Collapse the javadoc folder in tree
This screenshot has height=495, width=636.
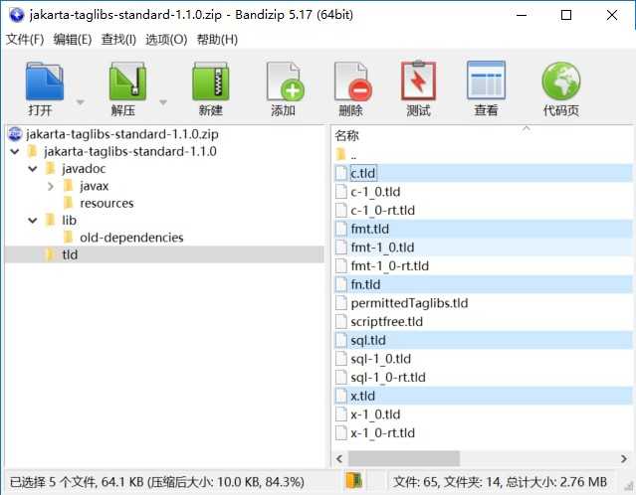pyautogui.click(x=33, y=169)
